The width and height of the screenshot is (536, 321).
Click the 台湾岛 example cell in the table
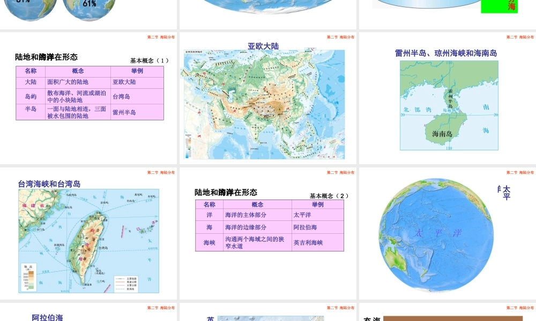(137, 96)
